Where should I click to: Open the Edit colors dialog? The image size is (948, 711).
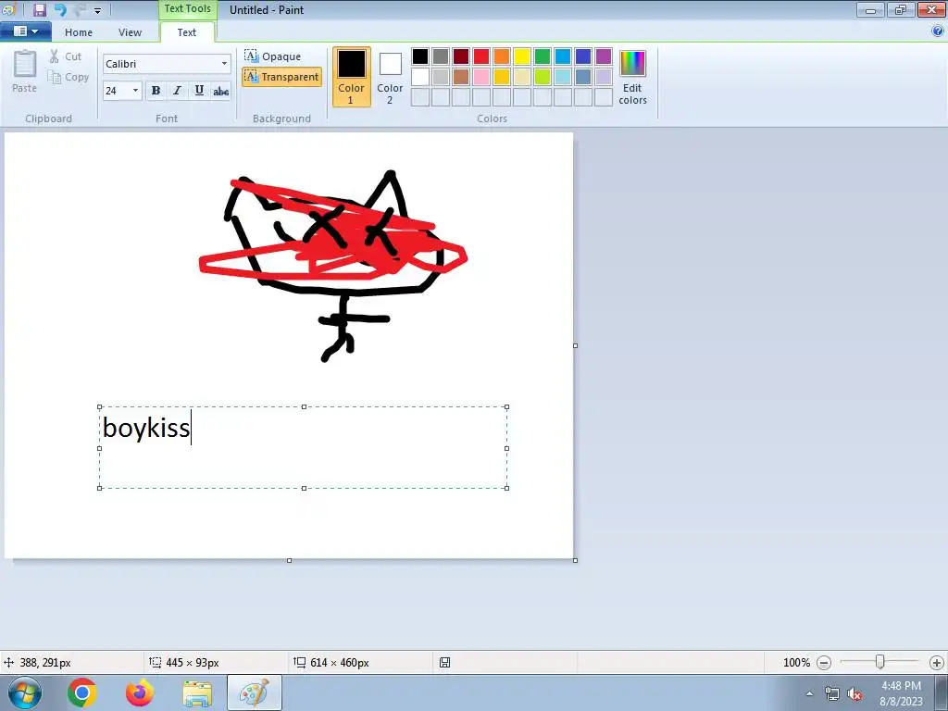[x=632, y=78]
